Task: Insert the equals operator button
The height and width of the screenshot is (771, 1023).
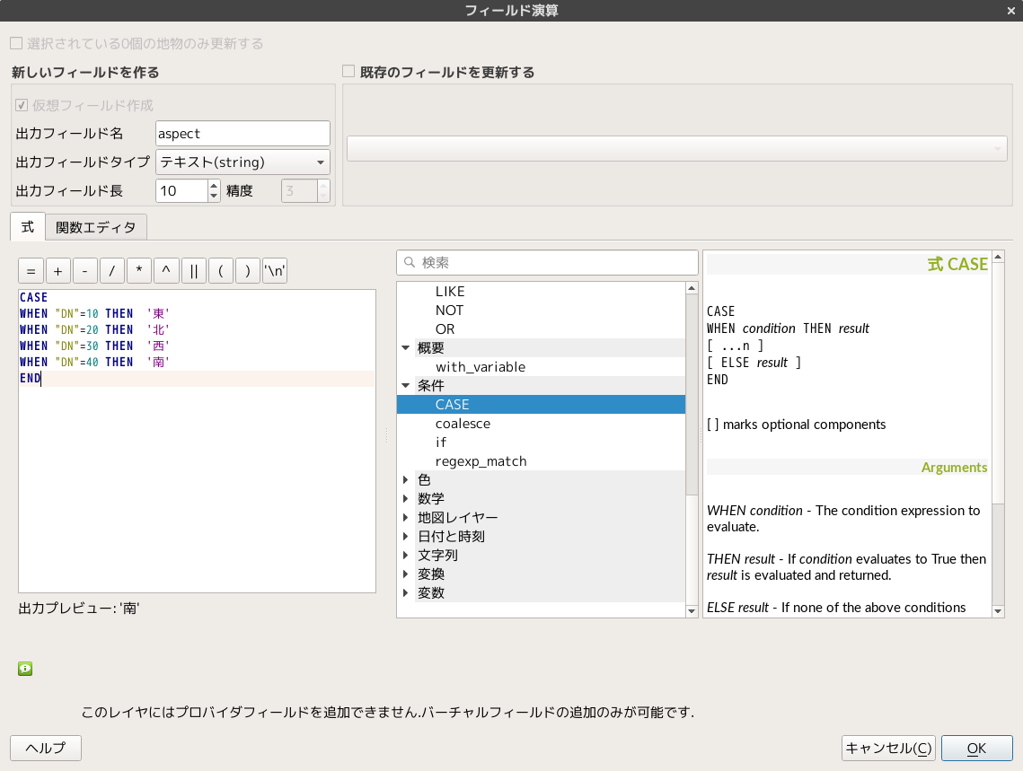Action: 31,271
